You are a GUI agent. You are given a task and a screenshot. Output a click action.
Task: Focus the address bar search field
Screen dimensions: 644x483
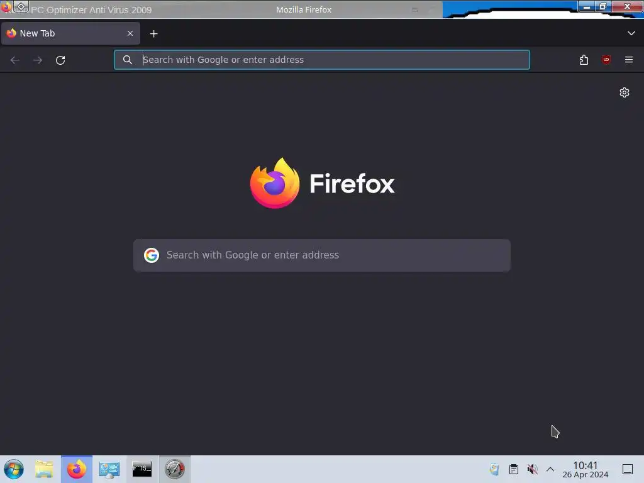coord(322,60)
